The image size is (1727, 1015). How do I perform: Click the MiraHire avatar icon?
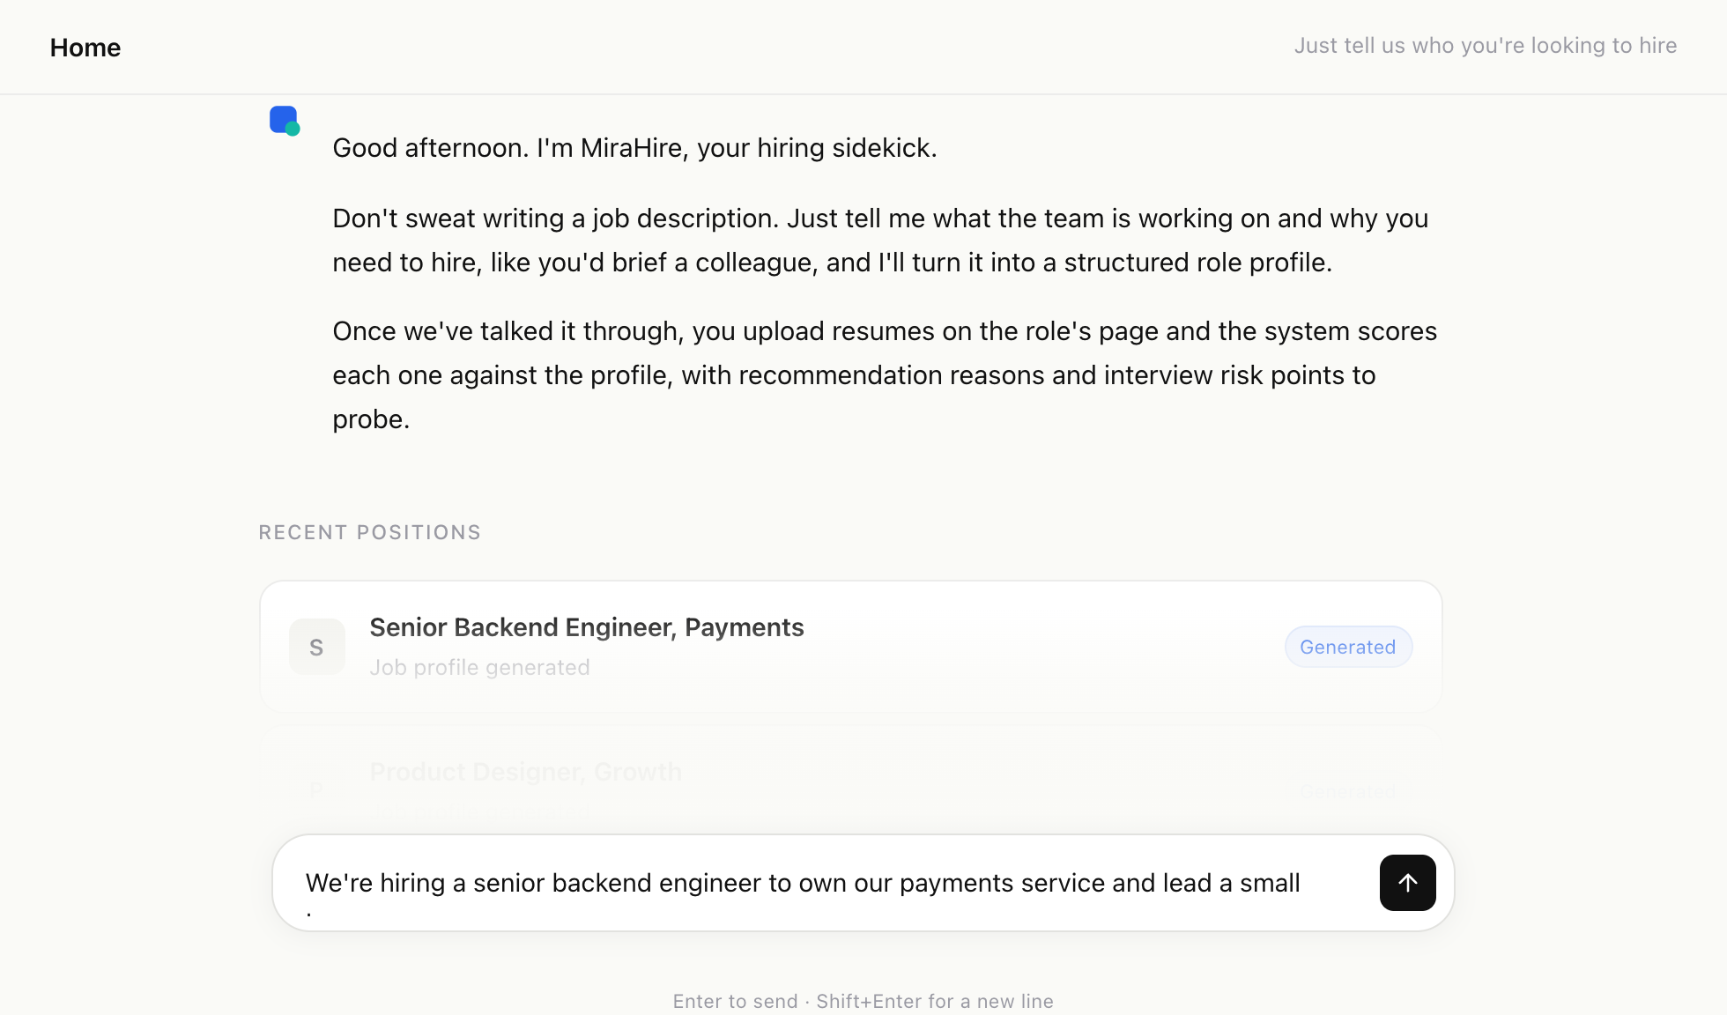(285, 121)
